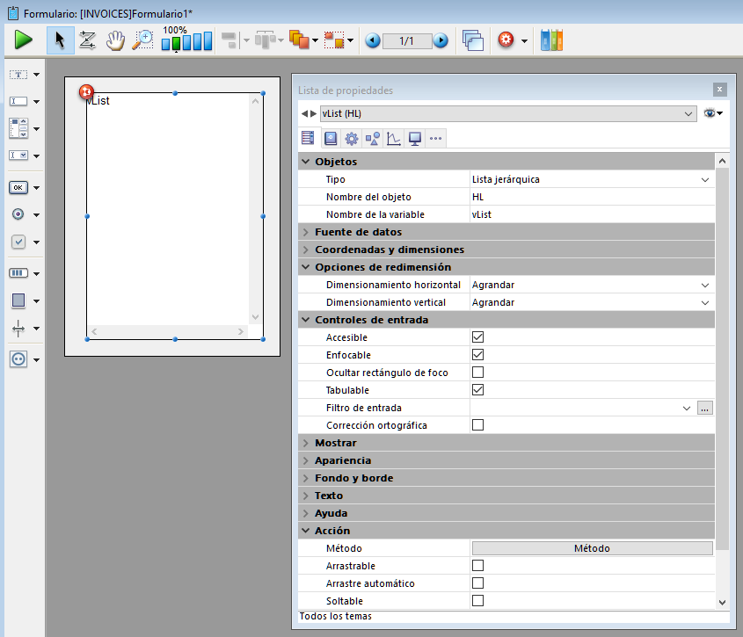Go to next form page arrow
The width and height of the screenshot is (743, 637).
coord(441,40)
